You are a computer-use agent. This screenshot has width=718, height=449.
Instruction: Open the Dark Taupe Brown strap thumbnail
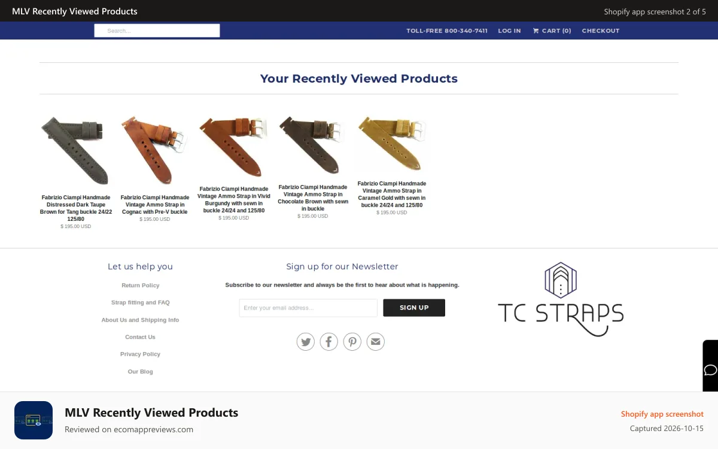[75, 150]
